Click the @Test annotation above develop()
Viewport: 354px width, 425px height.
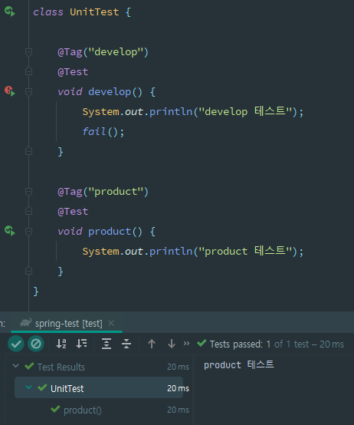[73, 72]
